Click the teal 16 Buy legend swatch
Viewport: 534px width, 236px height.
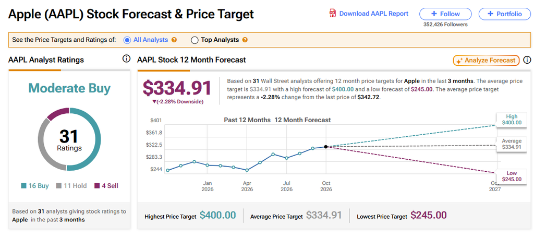(x=23, y=186)
